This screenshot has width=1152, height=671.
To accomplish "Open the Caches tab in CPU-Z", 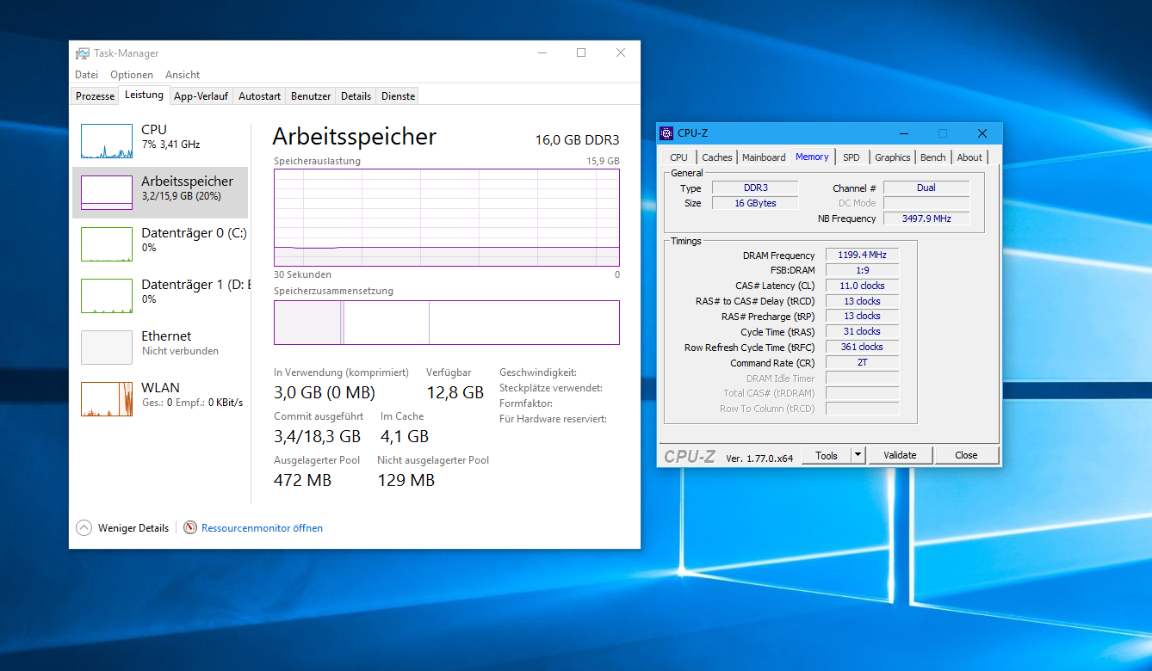I will [x=716, y=157].
